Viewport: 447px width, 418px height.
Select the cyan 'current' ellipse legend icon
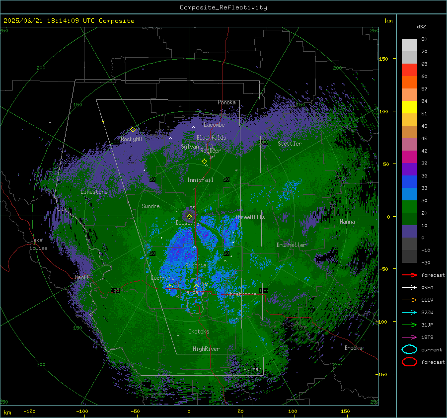point(409,349)
